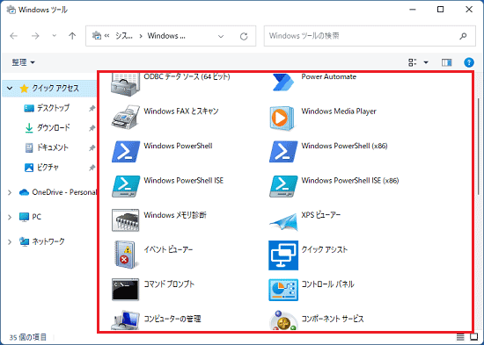The width and height of the screenshot is (484, 345).
Task: Open the recent locations dropdown arrow
Action: pyautogui.click(x=55, y=36)
